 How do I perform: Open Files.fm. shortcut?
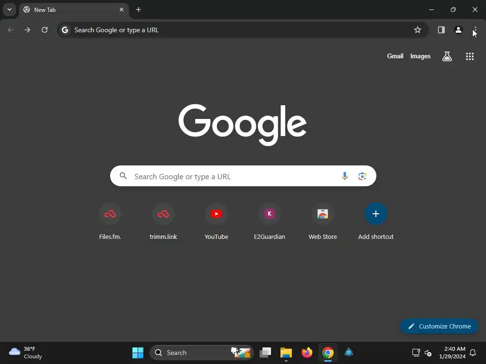pyautogui.click(x=110, y=222)
